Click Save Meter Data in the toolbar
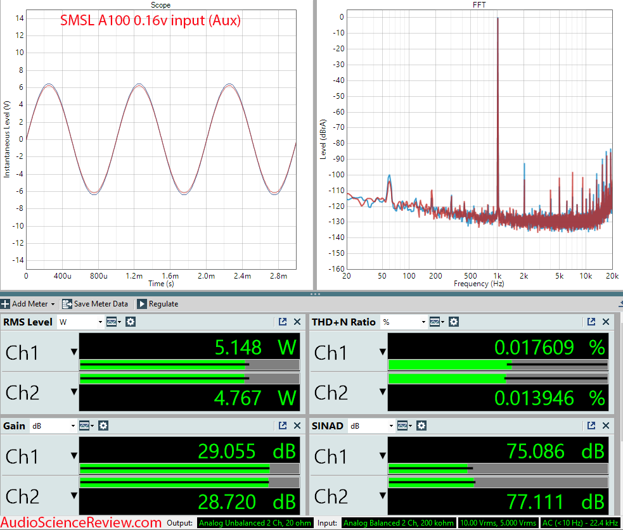Image resolution: width=623 pixels, height=530 pixels. (x=95, y=304)
